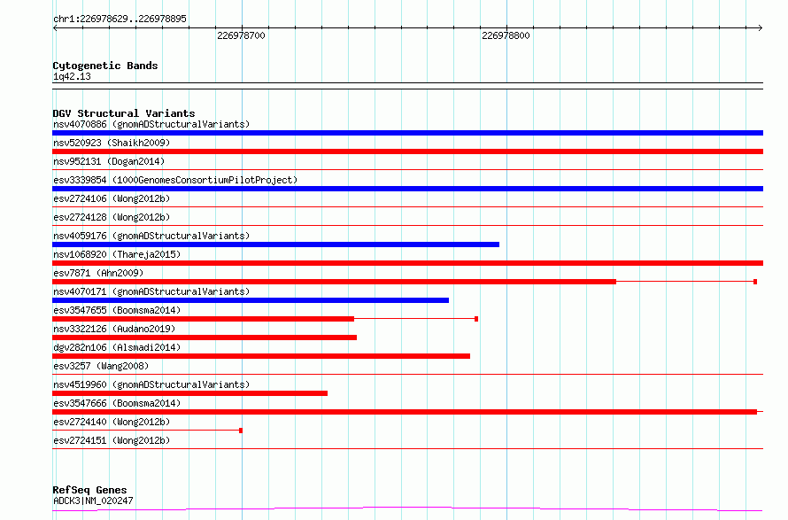Select the blue bar under nsv4070171

(251, 300)
